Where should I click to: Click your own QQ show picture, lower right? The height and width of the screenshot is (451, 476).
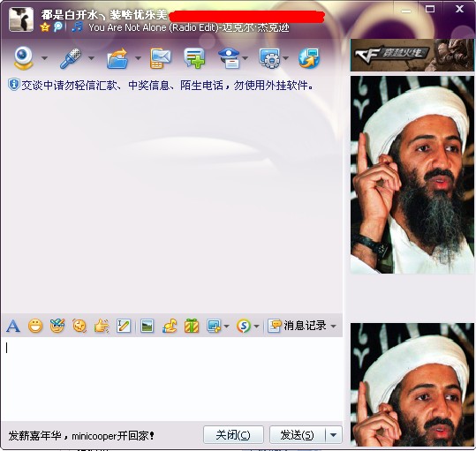(x=412, y=384)
